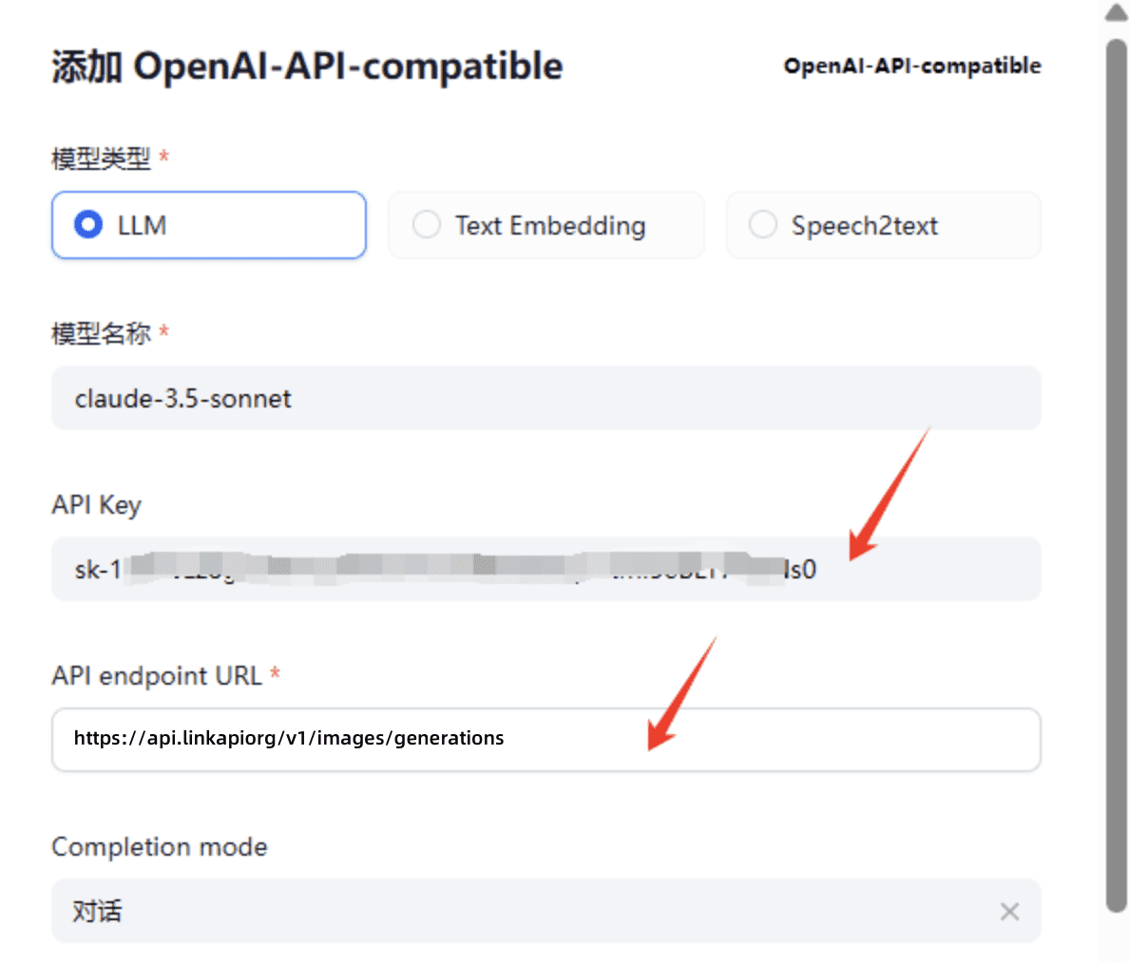Screen dimensions: 1129x963
Task: Click the vertical scrollbar thumb
Action: point(1117,475)
